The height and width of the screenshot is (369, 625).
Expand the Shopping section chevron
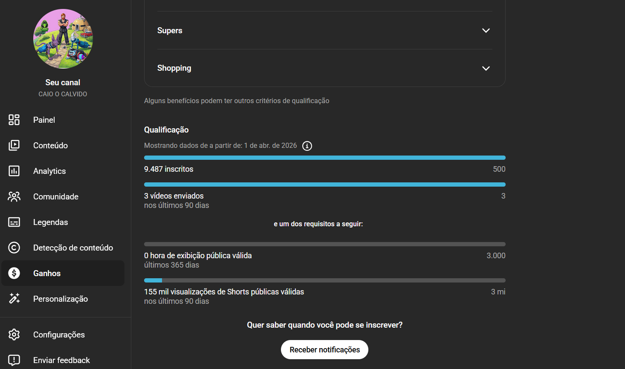coord(486,68)
